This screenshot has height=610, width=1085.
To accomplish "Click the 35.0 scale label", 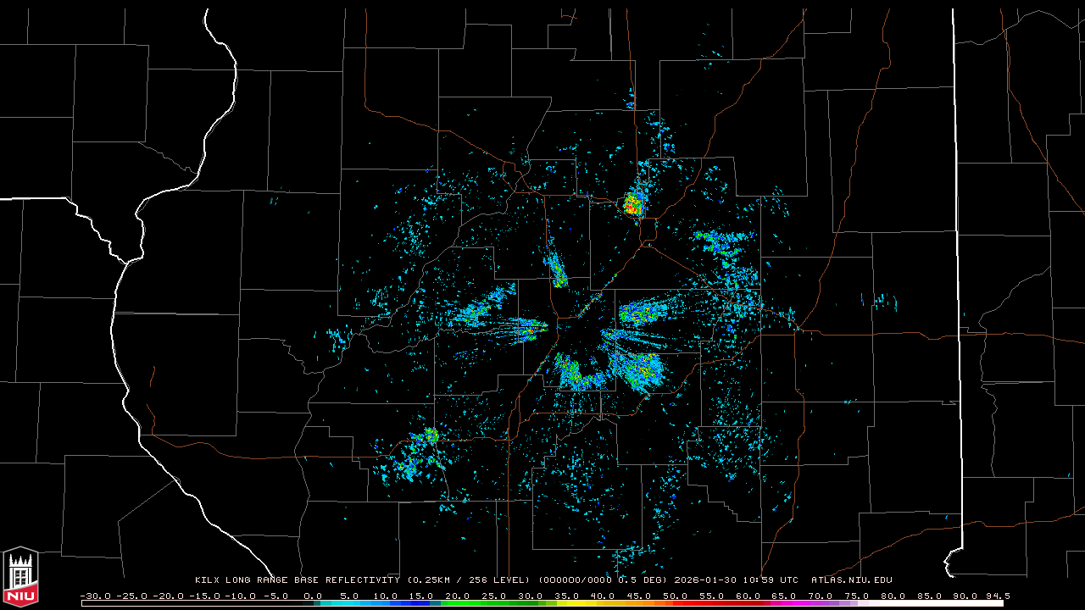I will point(566,596).
